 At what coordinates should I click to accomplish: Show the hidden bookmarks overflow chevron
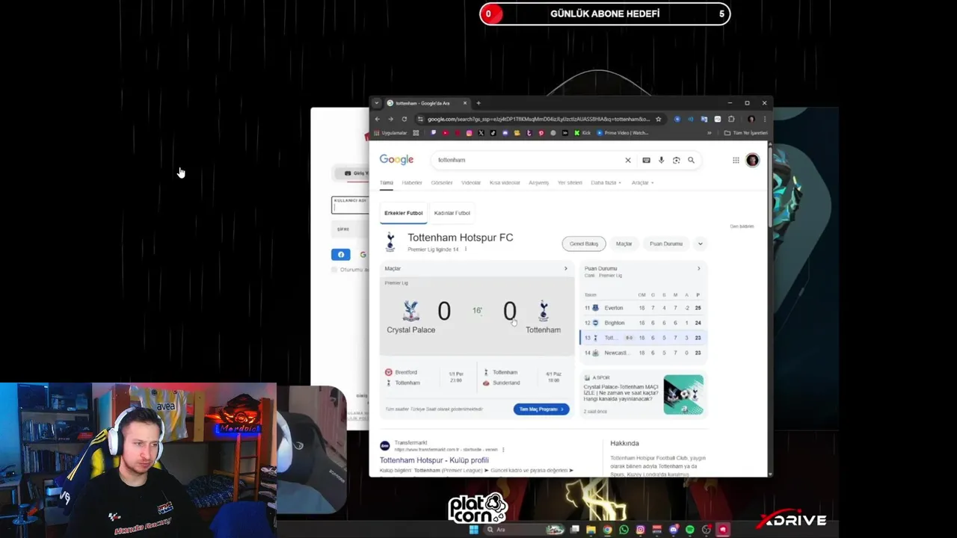click(710, 133)
